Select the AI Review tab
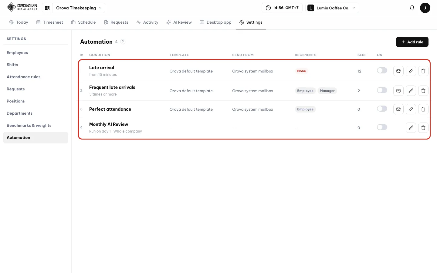 pyautogui.click(x=179, y=22)
